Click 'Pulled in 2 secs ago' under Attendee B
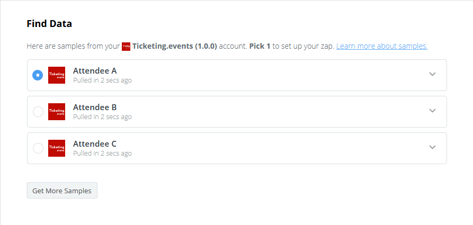 pyautogui.click(x=102, y=117)
